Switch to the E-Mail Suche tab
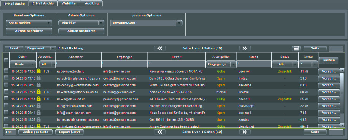The height and width of the screenshot is (140, 348). coord(14,3)
